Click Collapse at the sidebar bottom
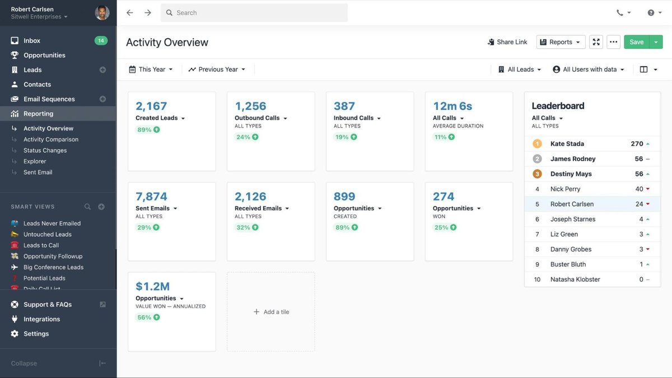672x378 pixels. tap(24, 363)
